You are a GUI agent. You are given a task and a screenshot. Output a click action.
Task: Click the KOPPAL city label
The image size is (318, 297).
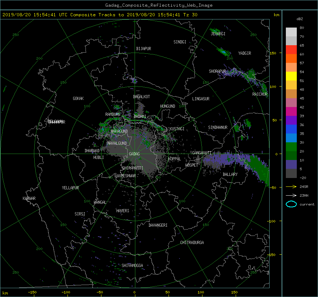(175, 159)
